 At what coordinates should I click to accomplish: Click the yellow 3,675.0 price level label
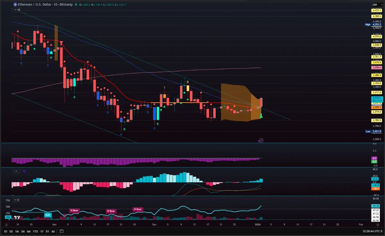tap(377, 62)
